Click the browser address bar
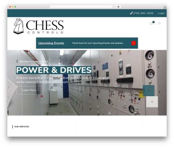 pos(82,7)
